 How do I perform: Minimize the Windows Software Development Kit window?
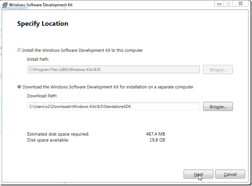click(x=219, y=4)
